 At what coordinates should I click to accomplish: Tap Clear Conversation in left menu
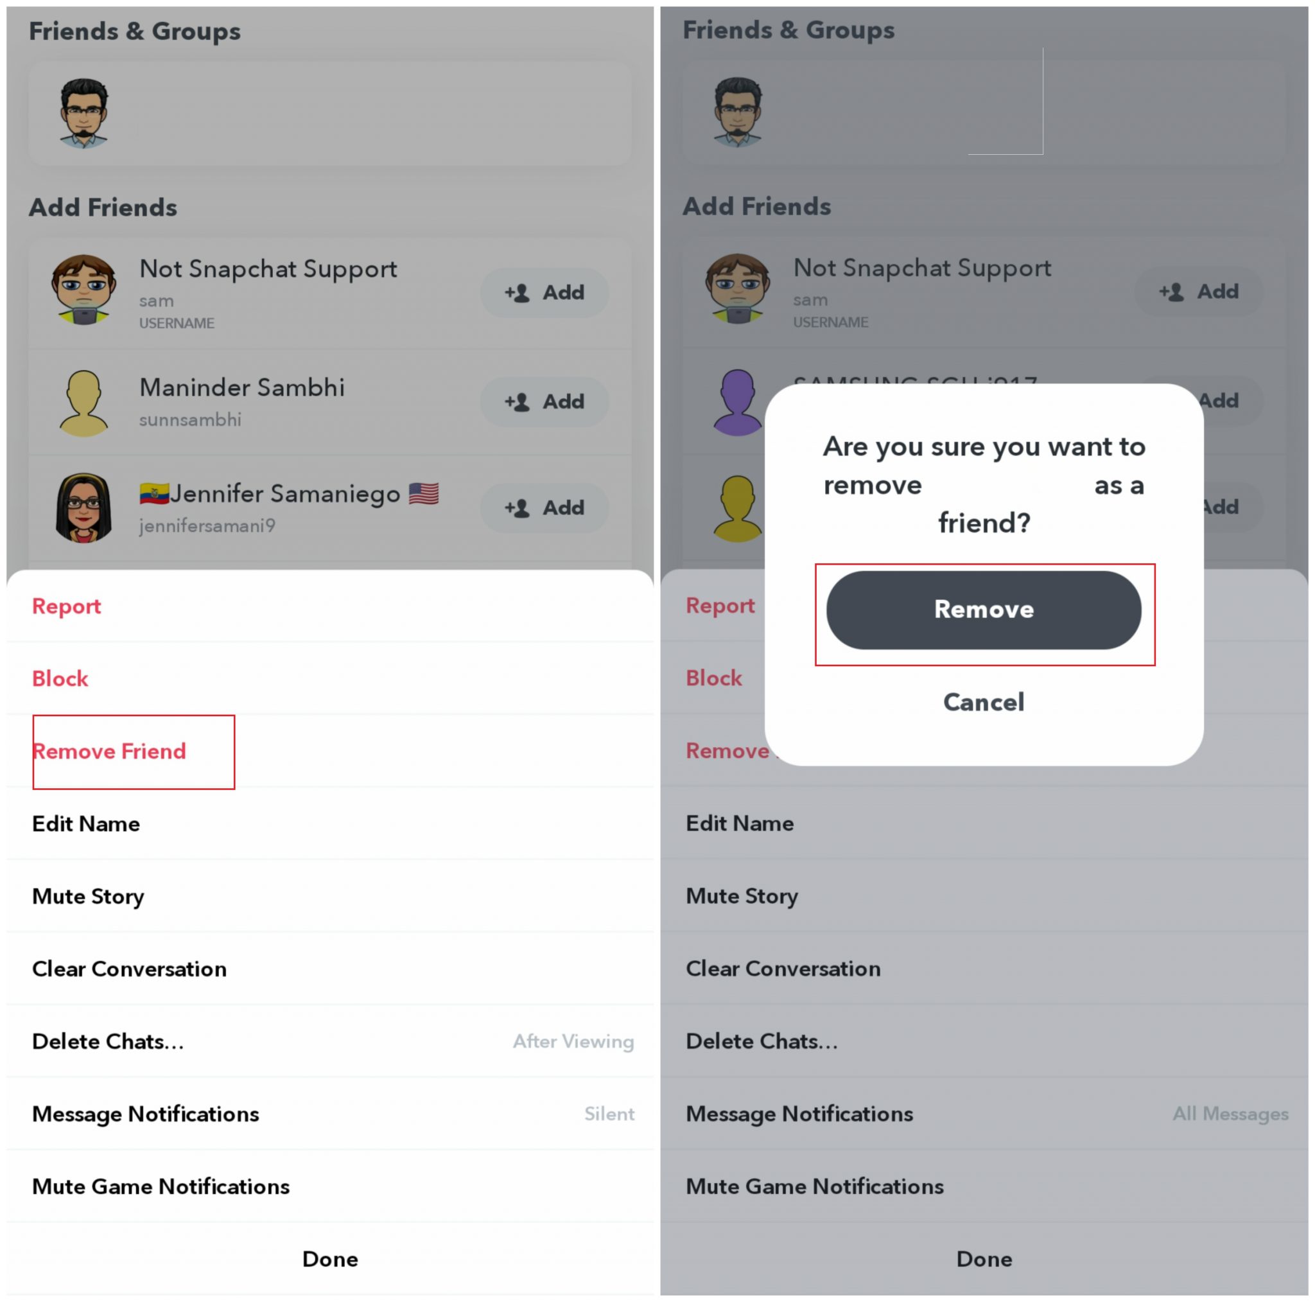pyautogui.click(x=330, y=969)
